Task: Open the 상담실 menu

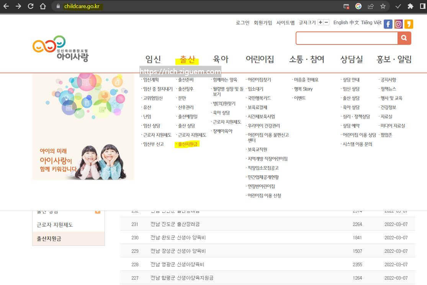Action: (351, 59)
